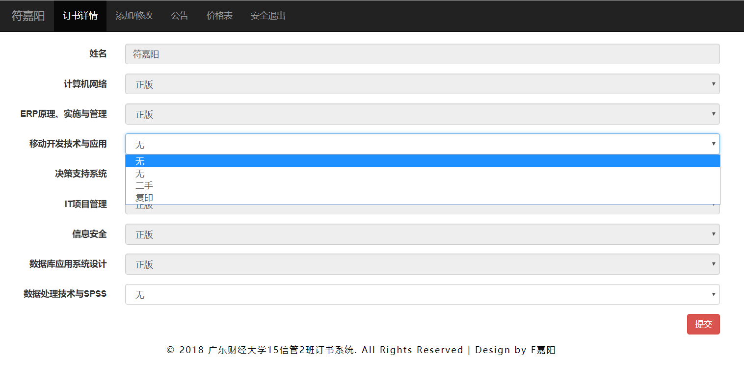Click 安全退出 to log out
The height and width of the screenshot is (385, 744).
click(x=268, y=16)
